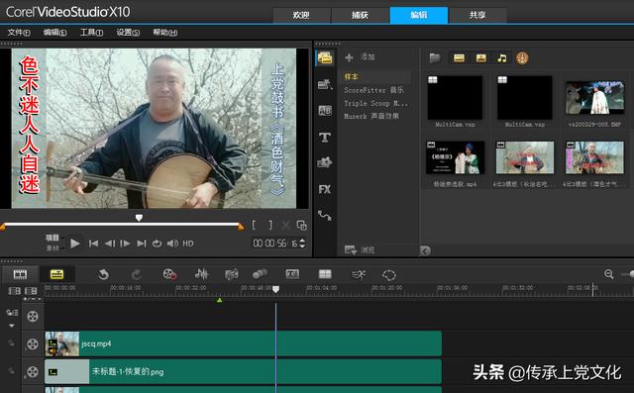Switch to the 编辑 tab
634x393 pixels.
pyautogui.click(x=418, y=16)
